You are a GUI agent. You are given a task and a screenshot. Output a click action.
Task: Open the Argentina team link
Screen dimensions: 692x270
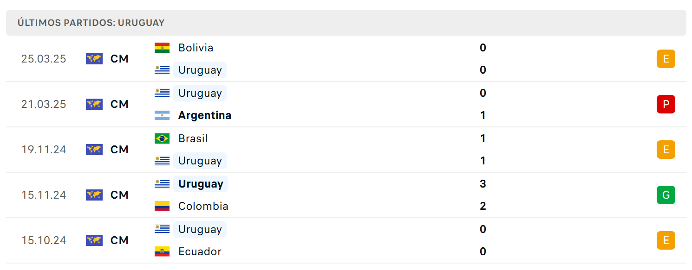click(x=205, y=115)
